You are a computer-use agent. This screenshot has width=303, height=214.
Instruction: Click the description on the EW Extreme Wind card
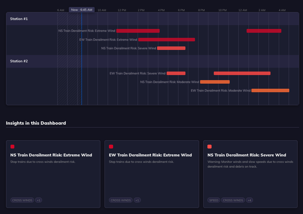141,162
